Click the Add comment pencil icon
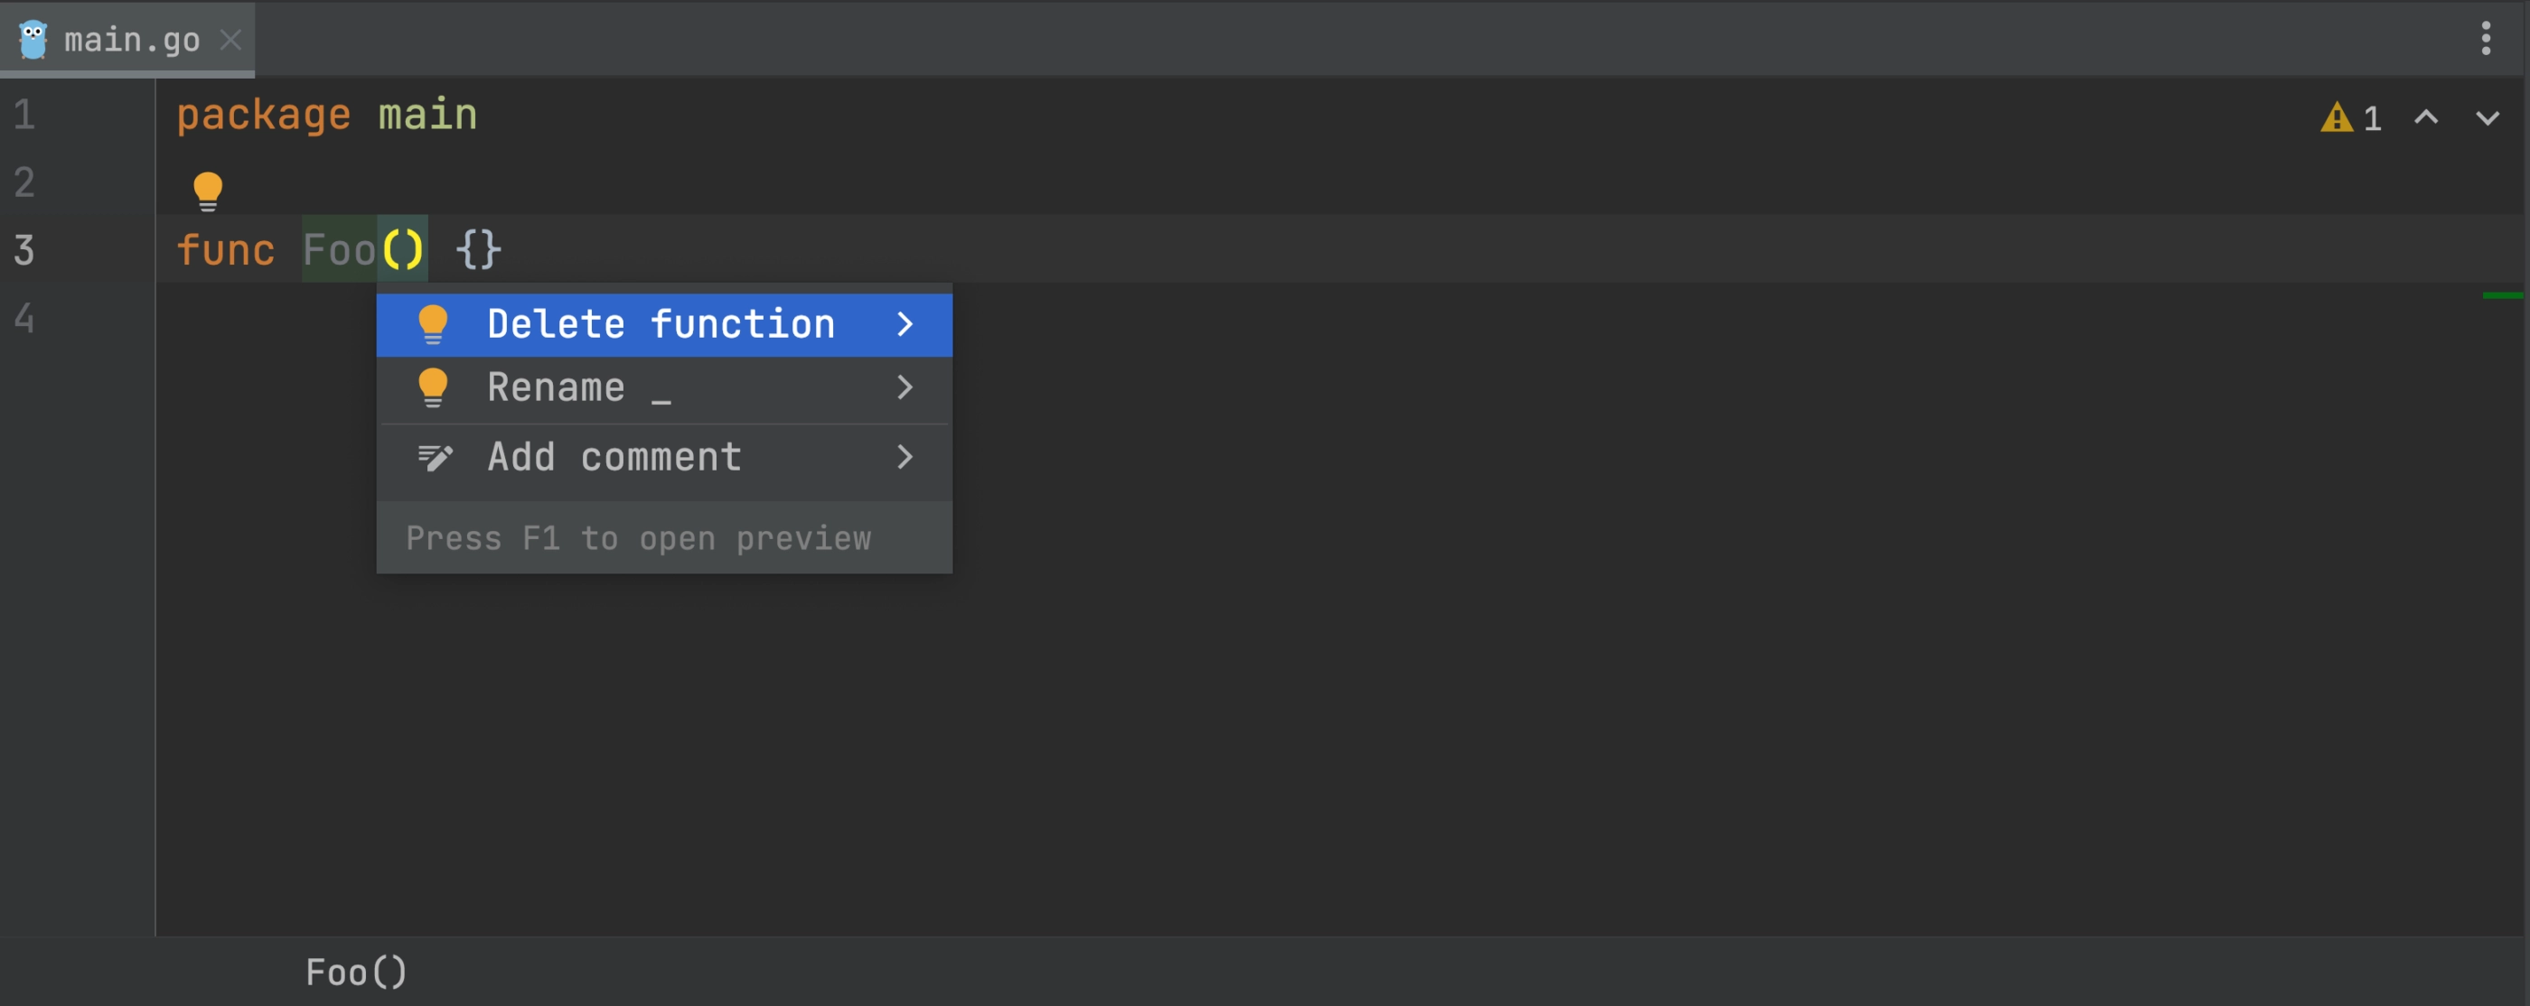 pyautogui.click(x=434, y=457)
